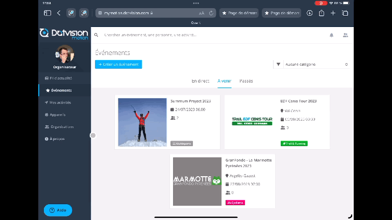Show the Safari sidebar panel
Screen dimensions: 392x220
pos(47,13)
